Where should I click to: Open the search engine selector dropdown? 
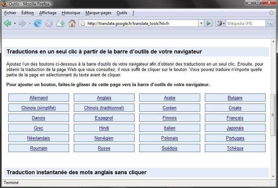pyautogui.click(x=224, y=23)
